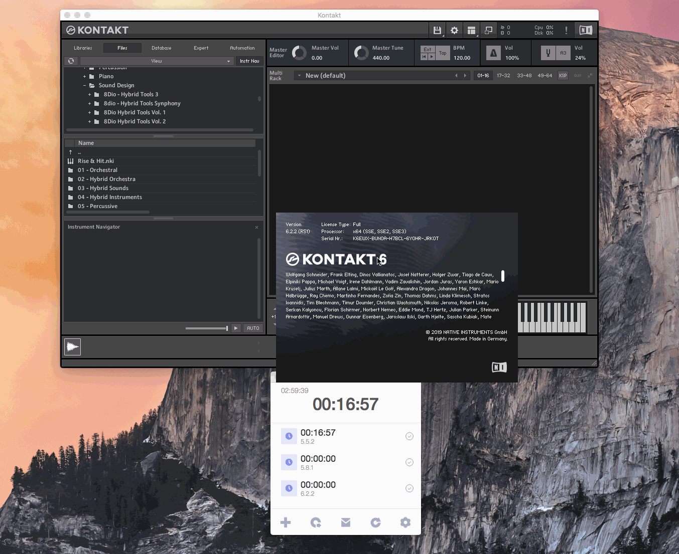Open the workspace layout management menu

click(471, 30)
